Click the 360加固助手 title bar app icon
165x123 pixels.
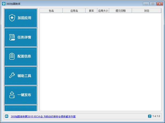click(x=3, y=4)
